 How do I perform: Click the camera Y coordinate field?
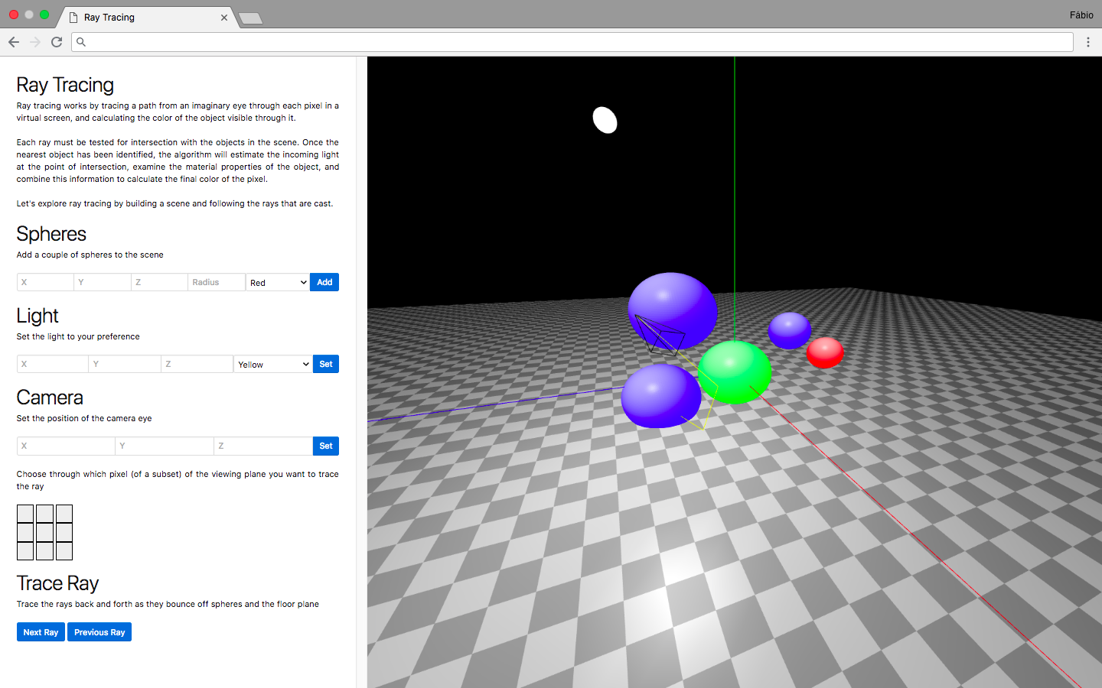pos(165,446)
